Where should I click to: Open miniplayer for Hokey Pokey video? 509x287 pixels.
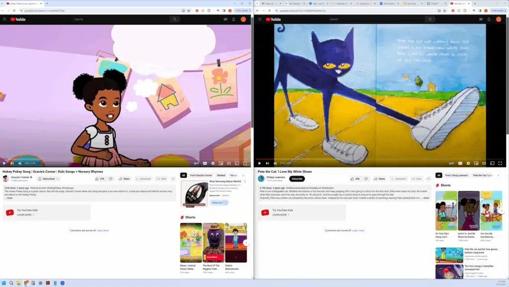(221, 163)
